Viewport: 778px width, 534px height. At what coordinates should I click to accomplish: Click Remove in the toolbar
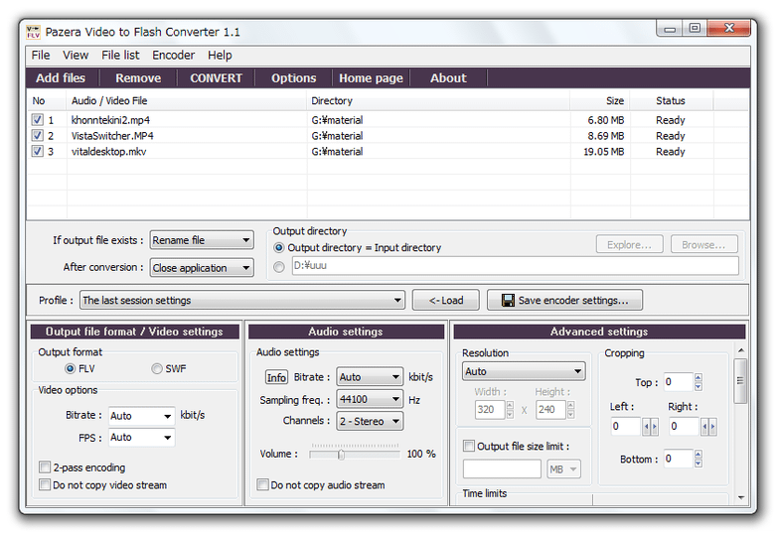point(138,77)
